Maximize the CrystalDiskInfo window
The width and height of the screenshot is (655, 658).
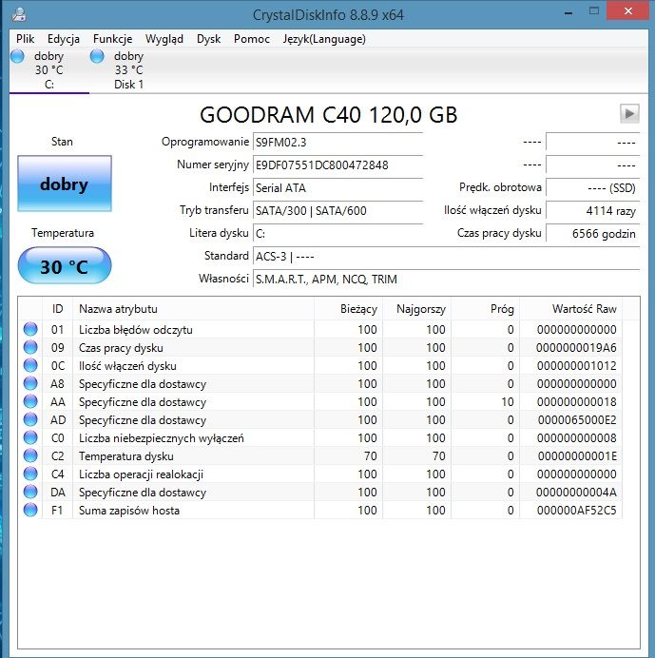click(x=594, y=11)
